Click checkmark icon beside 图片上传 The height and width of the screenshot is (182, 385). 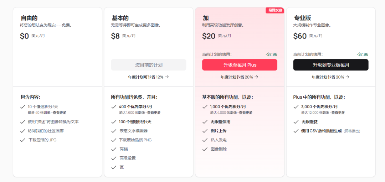coord(205,131)
